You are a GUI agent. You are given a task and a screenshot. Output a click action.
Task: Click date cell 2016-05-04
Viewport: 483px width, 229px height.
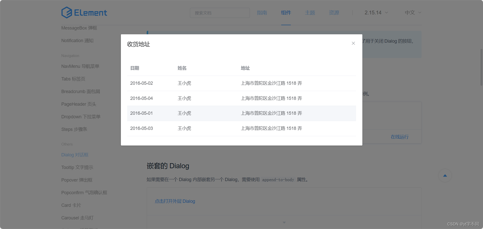click(x=142, y=98)
